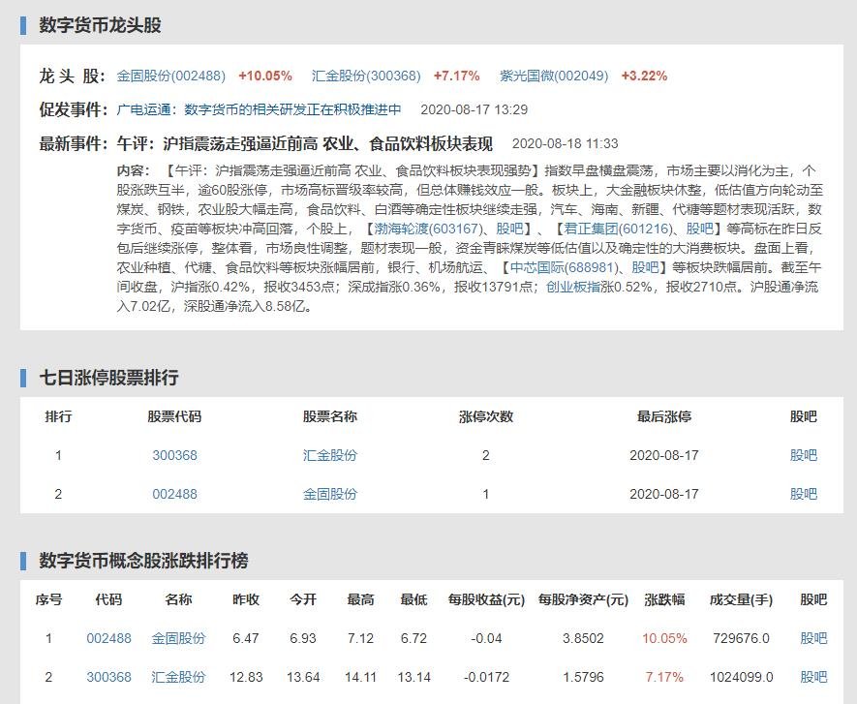The height and width of the screenshot is (704, 857).
Task: Click volume value 1024099.0
Action: [x=741, y=677]
